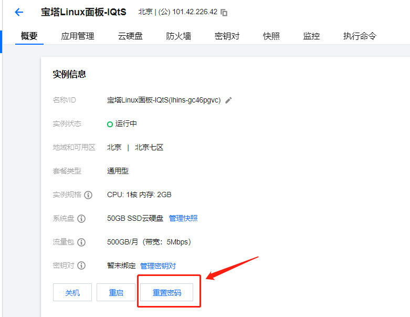Click the 重启 button

116,292
